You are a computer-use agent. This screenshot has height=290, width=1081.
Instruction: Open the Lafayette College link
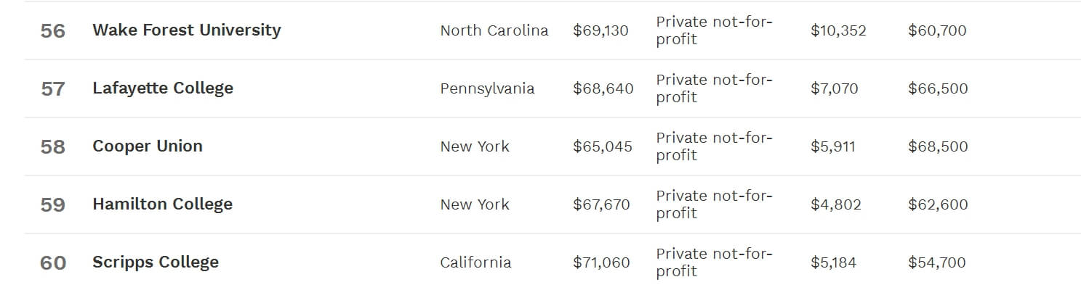click(x=163, y=88)
